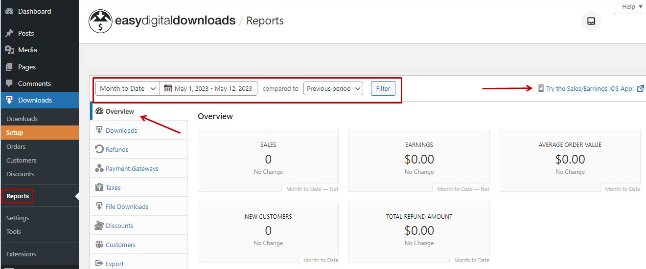Click the Average Order Value tile
The image size is (646, 269).
(x=570, y=161)
